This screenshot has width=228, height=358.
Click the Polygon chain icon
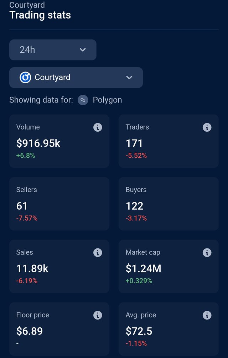(83, 100)
